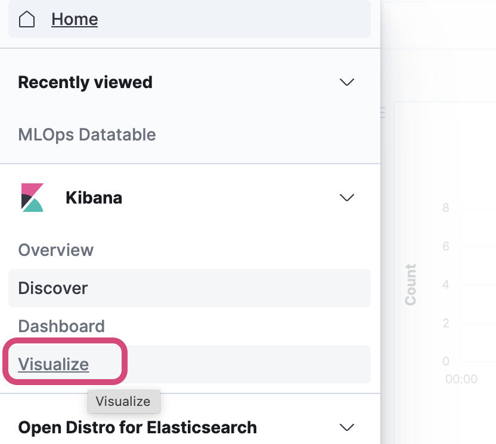Image resolution: width=496 pixels, height=444 pixels.
Task: Click the 8 value on the y-axis
Action: click(445, 208)
